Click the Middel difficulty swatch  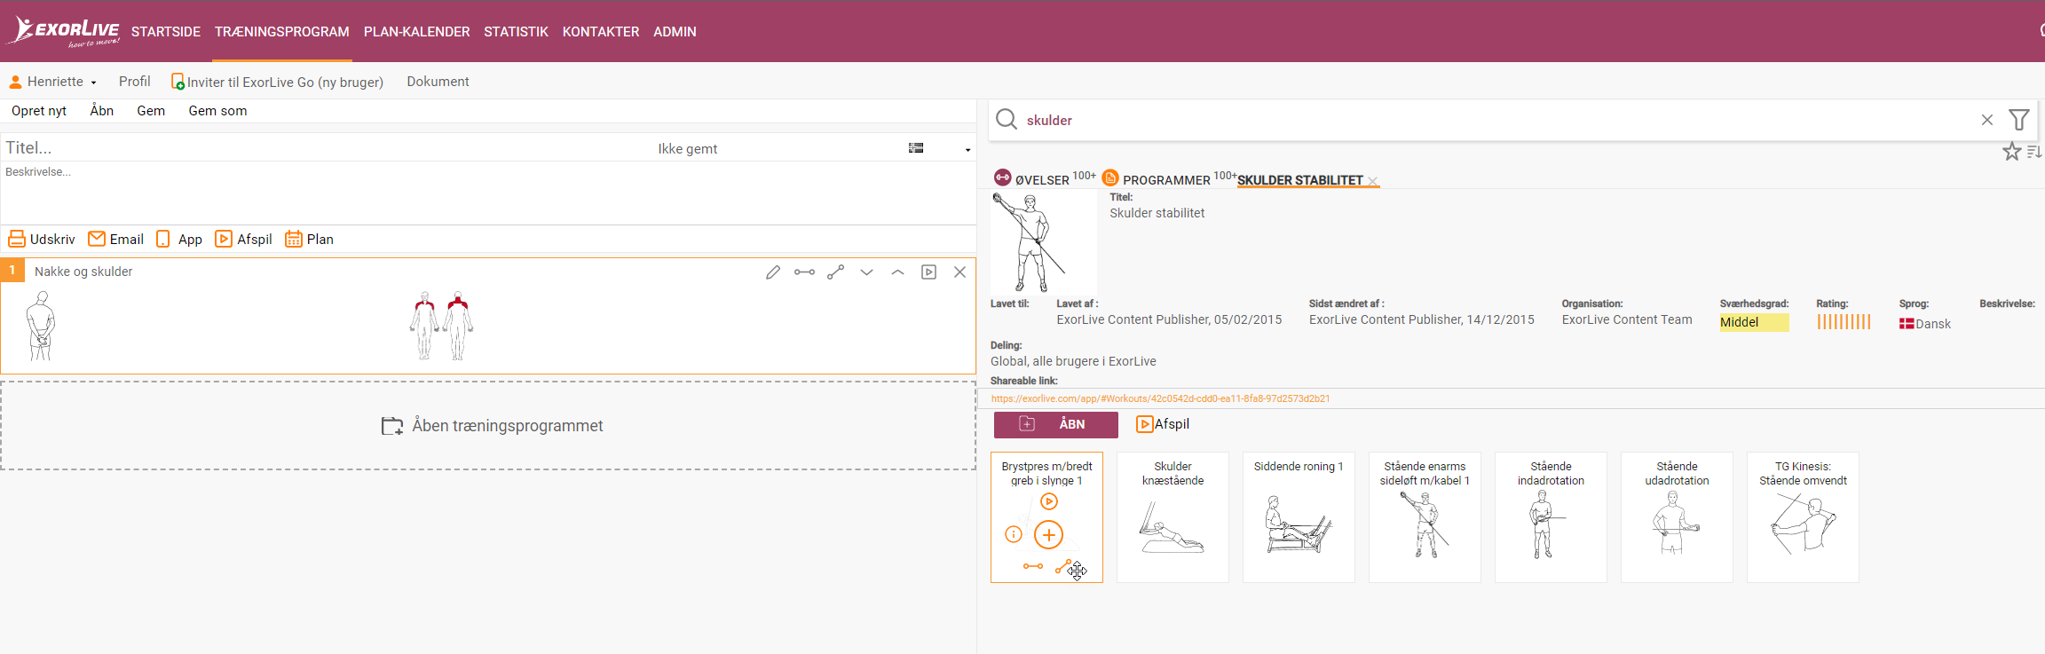point(1753,322)
